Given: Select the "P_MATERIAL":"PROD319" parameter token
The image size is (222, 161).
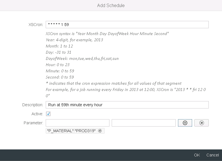Looking at the screenshot, I should click(72, 131).
